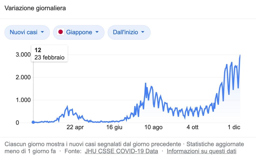
Task: Click the "23 febbraio" tooltip box
Action: [x=49, y=53]
